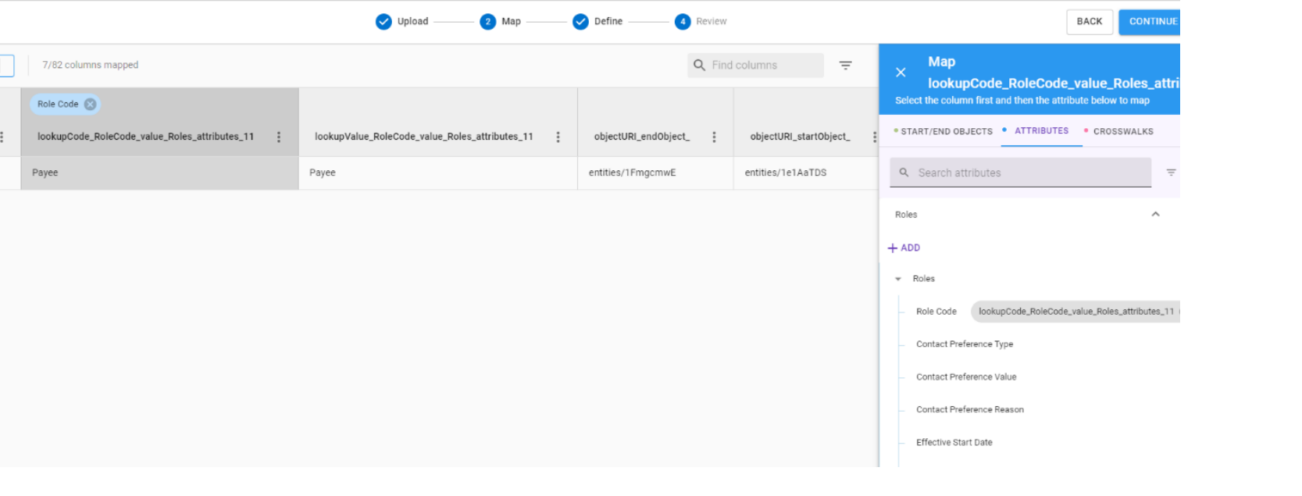Screen dimensions: 1302x496
Task: Click the Payee cell under lookupValue column
Action: click(x=437, y=173)
